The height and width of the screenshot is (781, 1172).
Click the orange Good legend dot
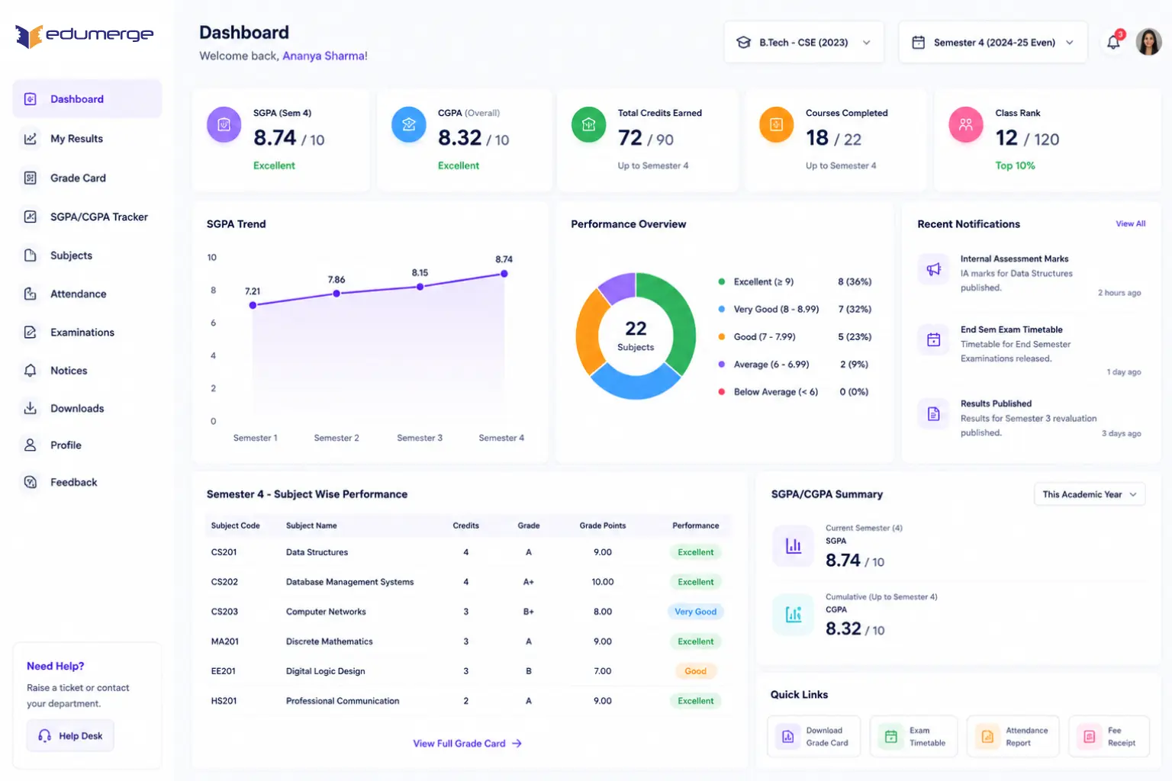click(x=722, y=336)
